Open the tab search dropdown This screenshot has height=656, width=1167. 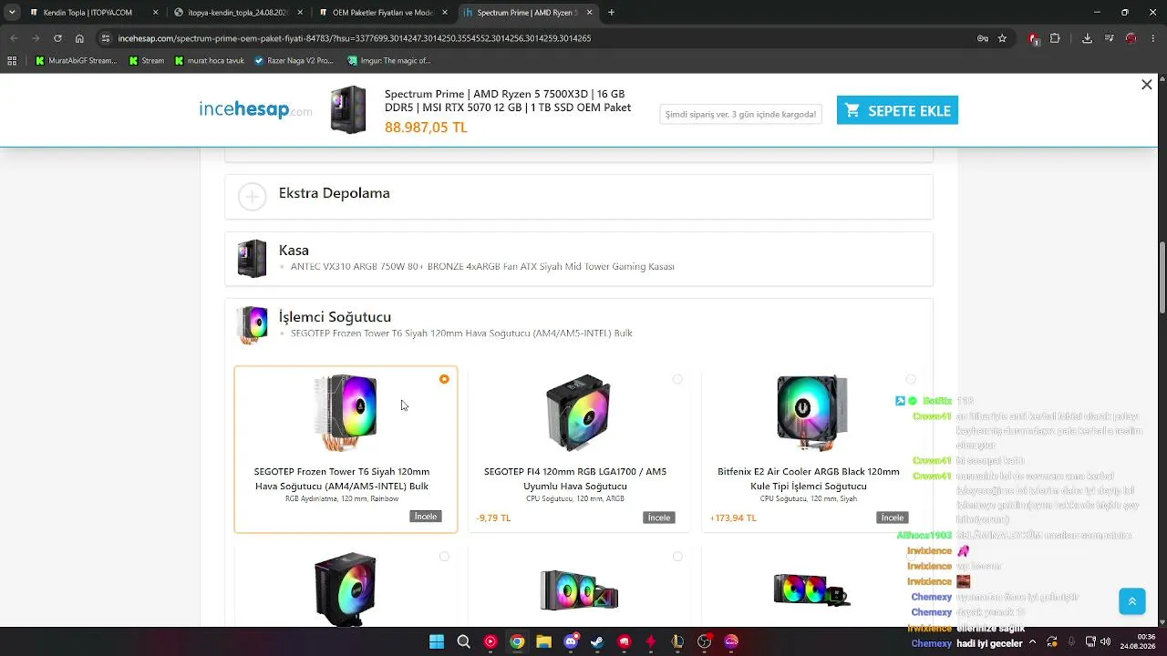(x=12, y=13)
